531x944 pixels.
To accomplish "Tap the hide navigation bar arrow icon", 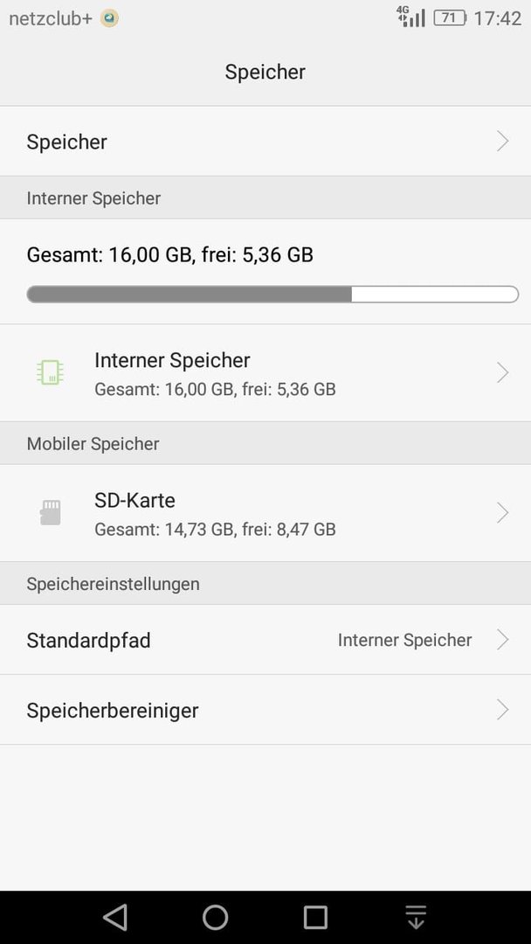I will tap(416, 917).
